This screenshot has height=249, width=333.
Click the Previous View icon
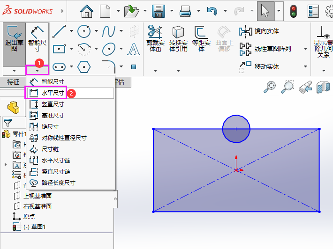[305, 87]
